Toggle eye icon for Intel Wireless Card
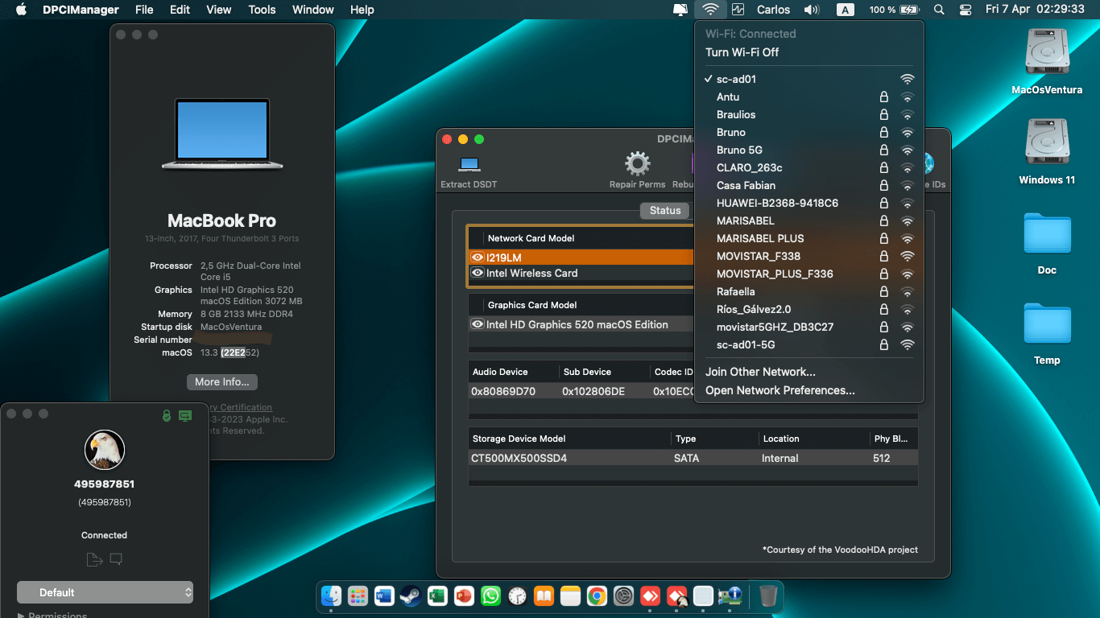The height and width of the screenshot is (618, 1100). pyautogui.click(x=478, y=273)
